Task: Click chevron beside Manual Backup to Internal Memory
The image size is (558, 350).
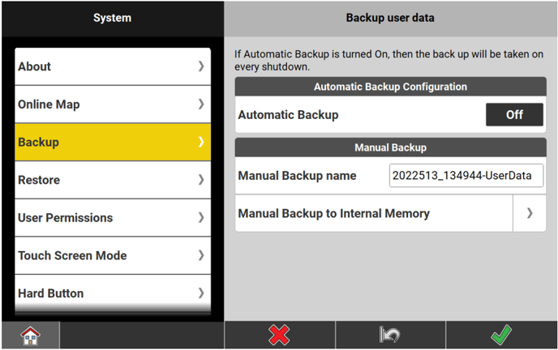Action: point(530,213)
